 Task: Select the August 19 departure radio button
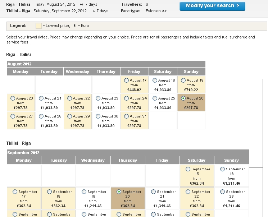[183, 80]
